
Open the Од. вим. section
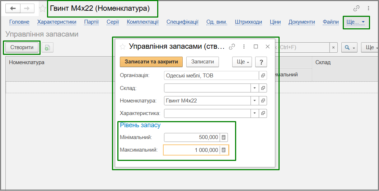coord(217,22)
